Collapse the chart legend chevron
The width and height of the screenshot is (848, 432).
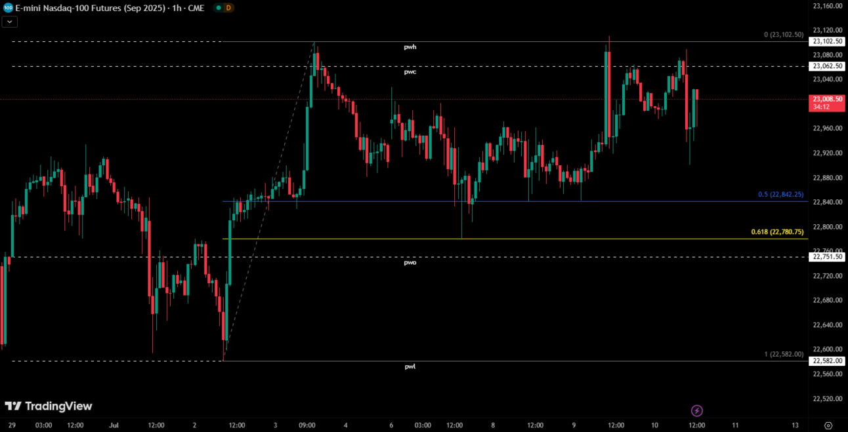[x=10, y=22]
